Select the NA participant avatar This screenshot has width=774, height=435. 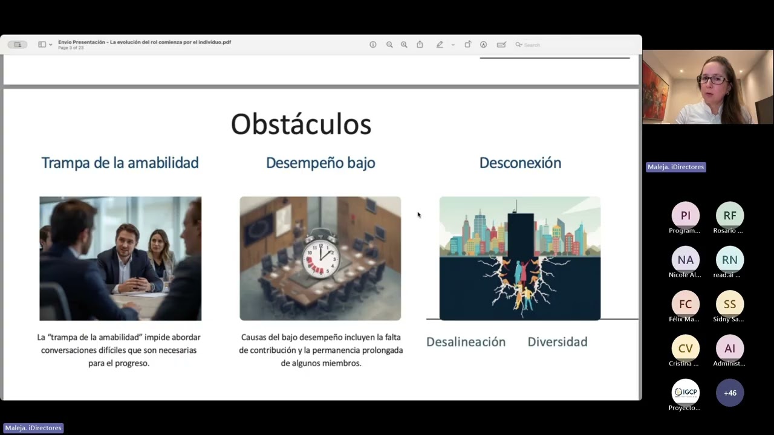(685, 260)
